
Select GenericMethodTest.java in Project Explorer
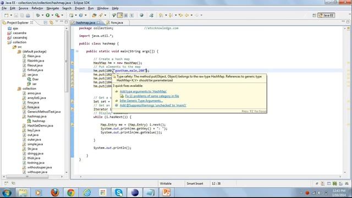pos(44,112)
